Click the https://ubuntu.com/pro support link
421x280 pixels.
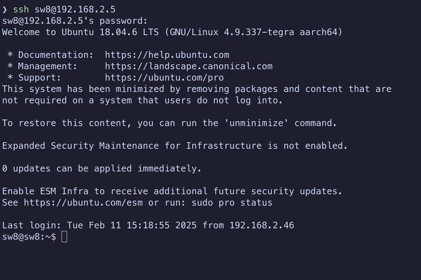[x=164, y=78]
